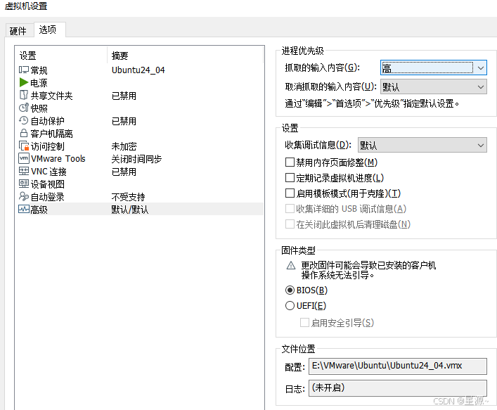Click the 关闭时间同步 summary text
The height and width of the screenshot is (410, 497).
point(136,159)
